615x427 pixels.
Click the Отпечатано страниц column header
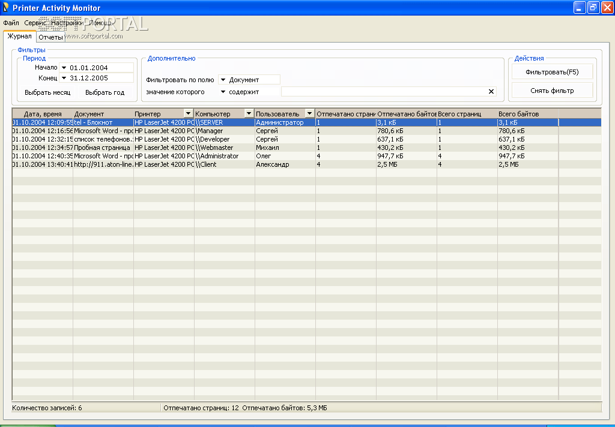pos(345,113)
